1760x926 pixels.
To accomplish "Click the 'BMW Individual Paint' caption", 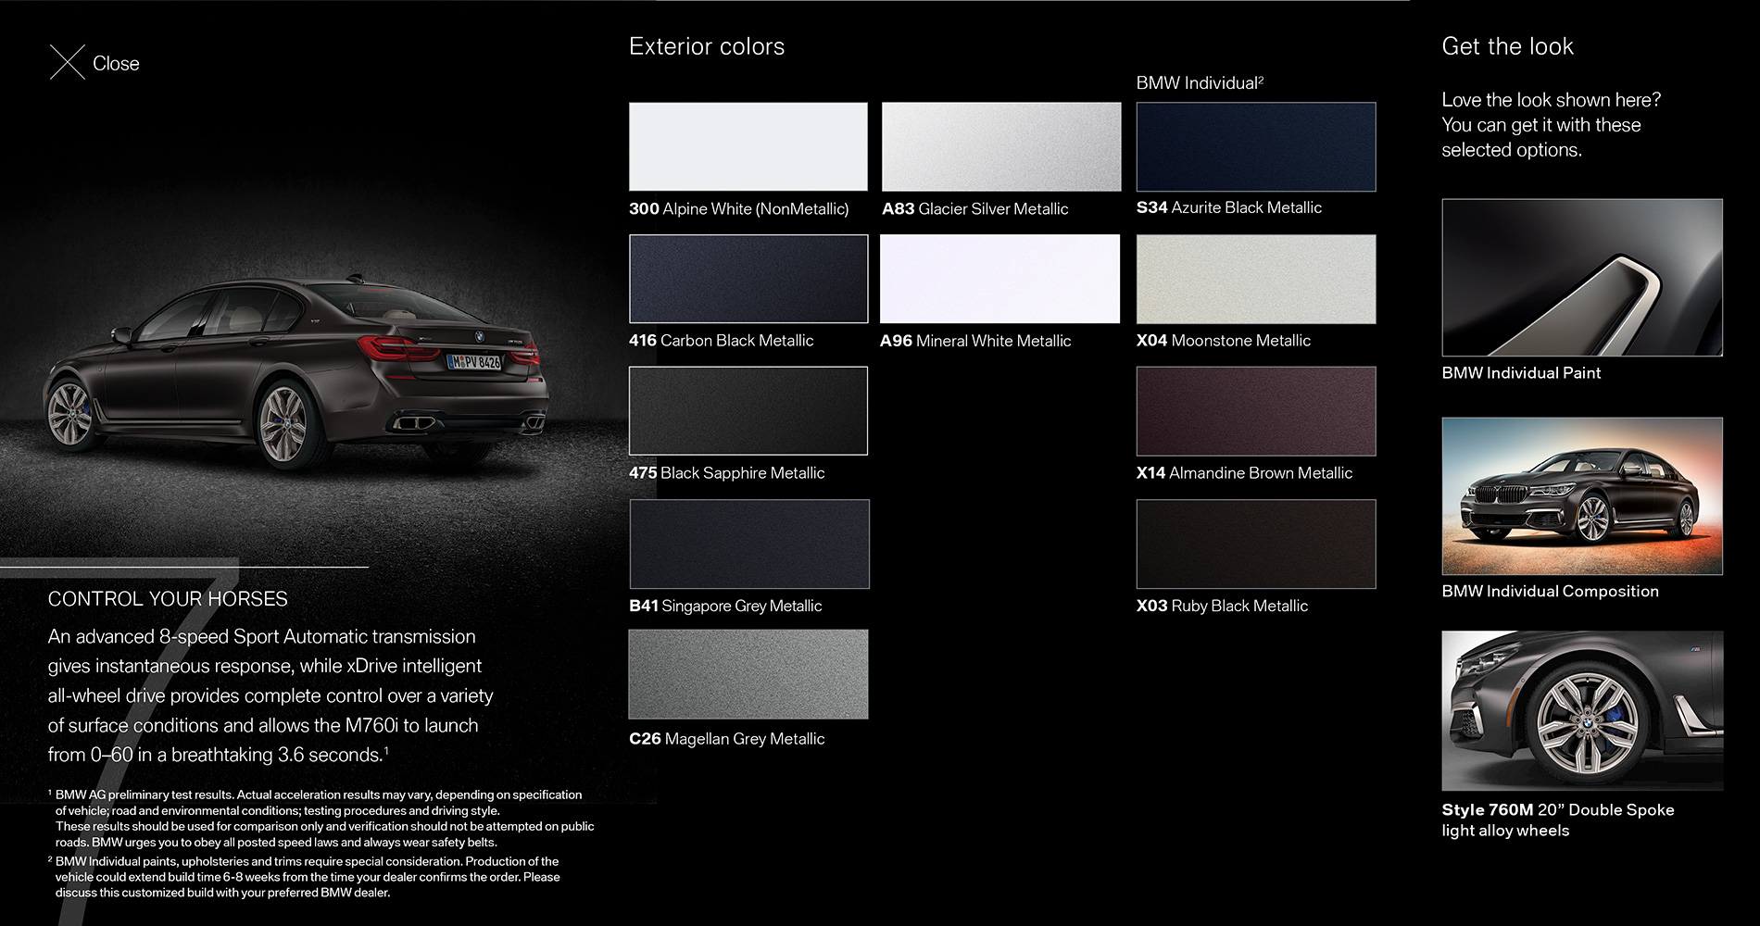I will pyautogui.click(x=1521, y=373).
